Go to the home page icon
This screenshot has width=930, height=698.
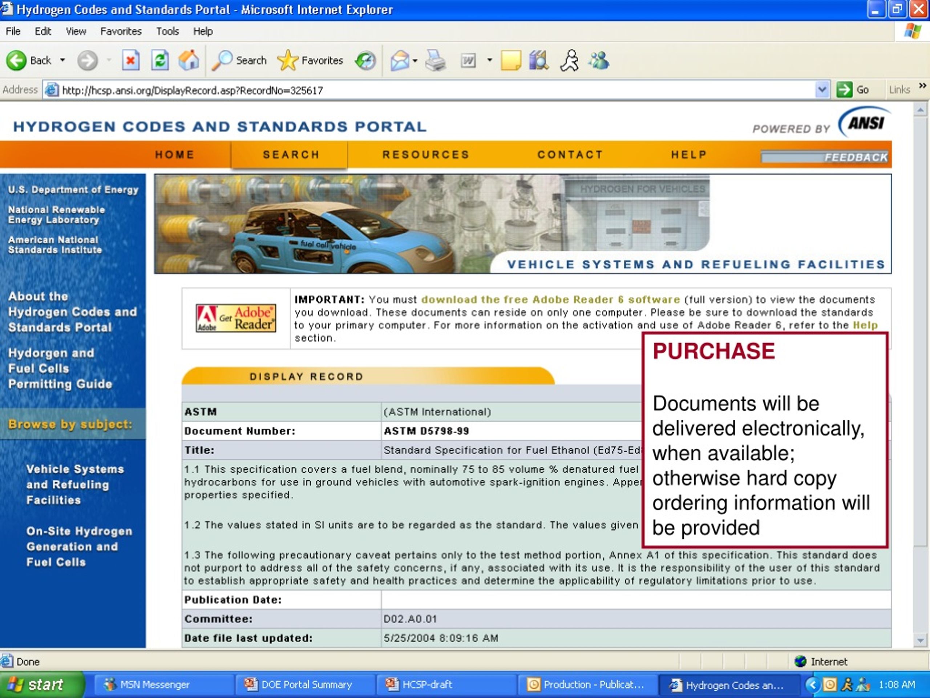(x=189, y=61)
